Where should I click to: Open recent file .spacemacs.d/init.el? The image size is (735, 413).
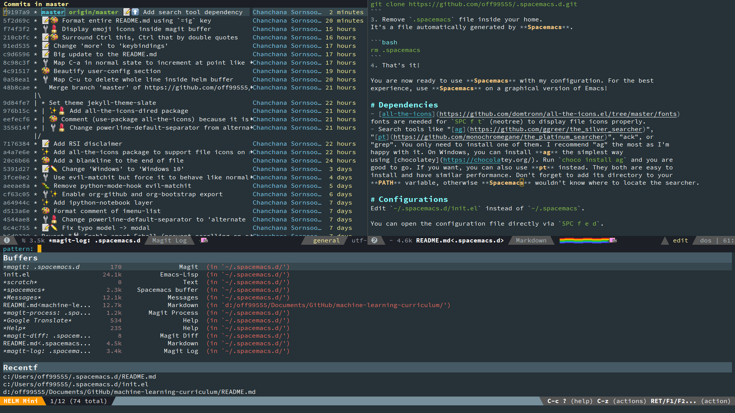click(76, 384)
